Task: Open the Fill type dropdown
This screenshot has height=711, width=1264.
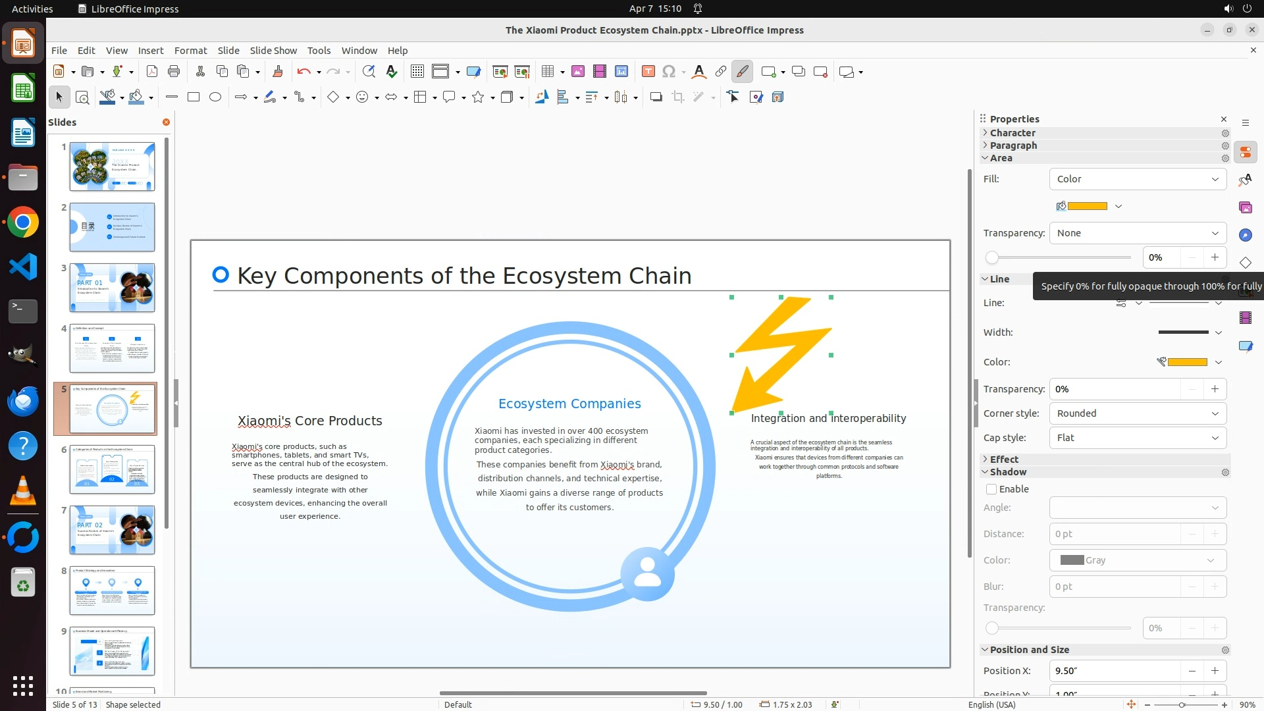Action: [1137, 179]
